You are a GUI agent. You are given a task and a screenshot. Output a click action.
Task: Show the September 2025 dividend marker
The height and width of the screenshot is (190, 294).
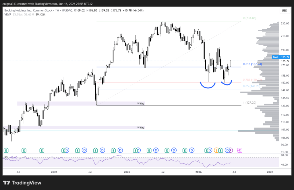(174, 150)
